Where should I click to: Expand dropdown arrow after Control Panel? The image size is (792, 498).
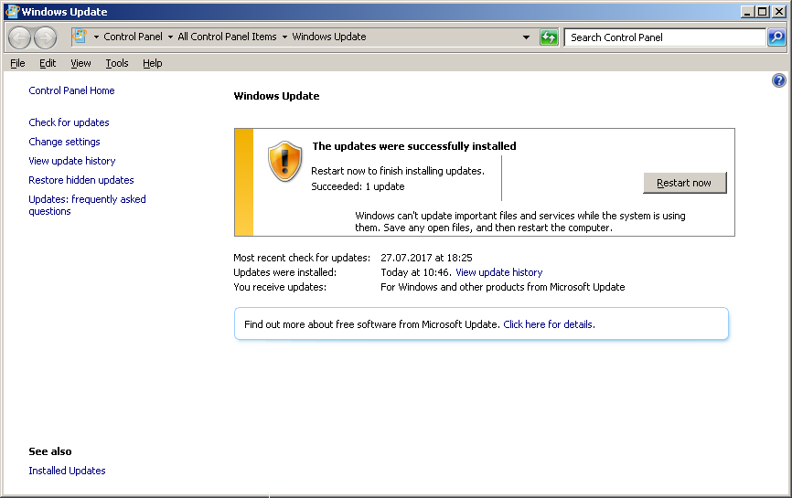(170, 37)
